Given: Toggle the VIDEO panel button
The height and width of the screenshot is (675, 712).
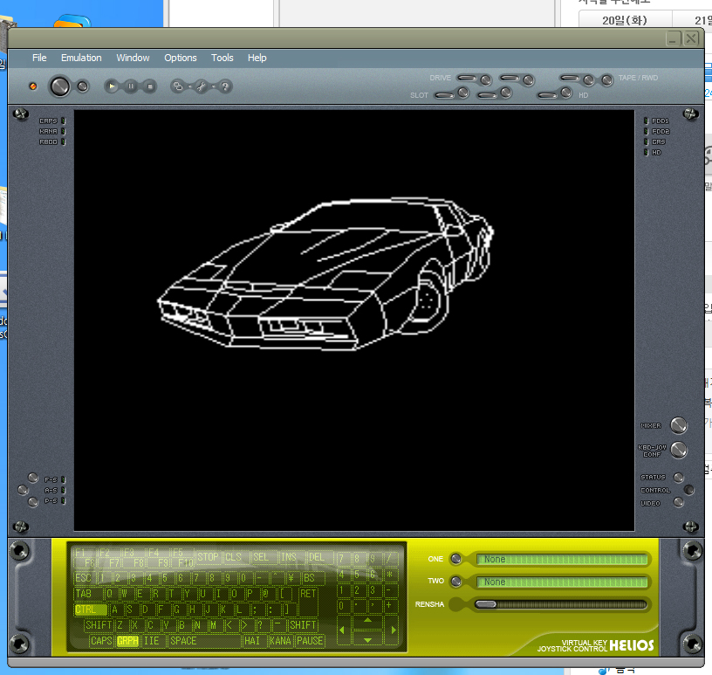Looking at the screenshot, I should 678,503.
